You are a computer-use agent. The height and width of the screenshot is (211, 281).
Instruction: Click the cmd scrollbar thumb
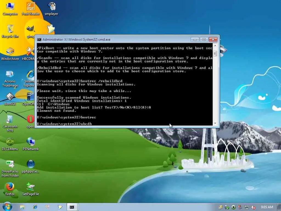(215, 53)
